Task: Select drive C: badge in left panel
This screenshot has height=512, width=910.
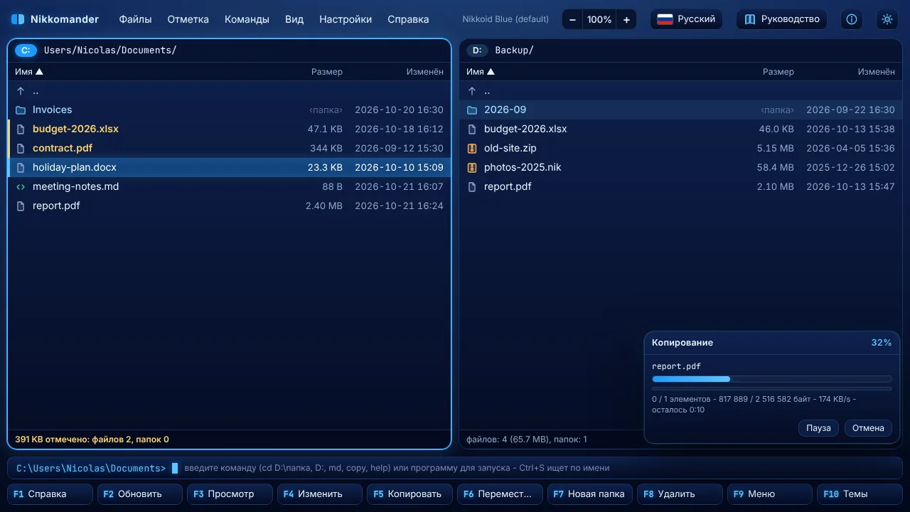Action: [x=26, y=50]
